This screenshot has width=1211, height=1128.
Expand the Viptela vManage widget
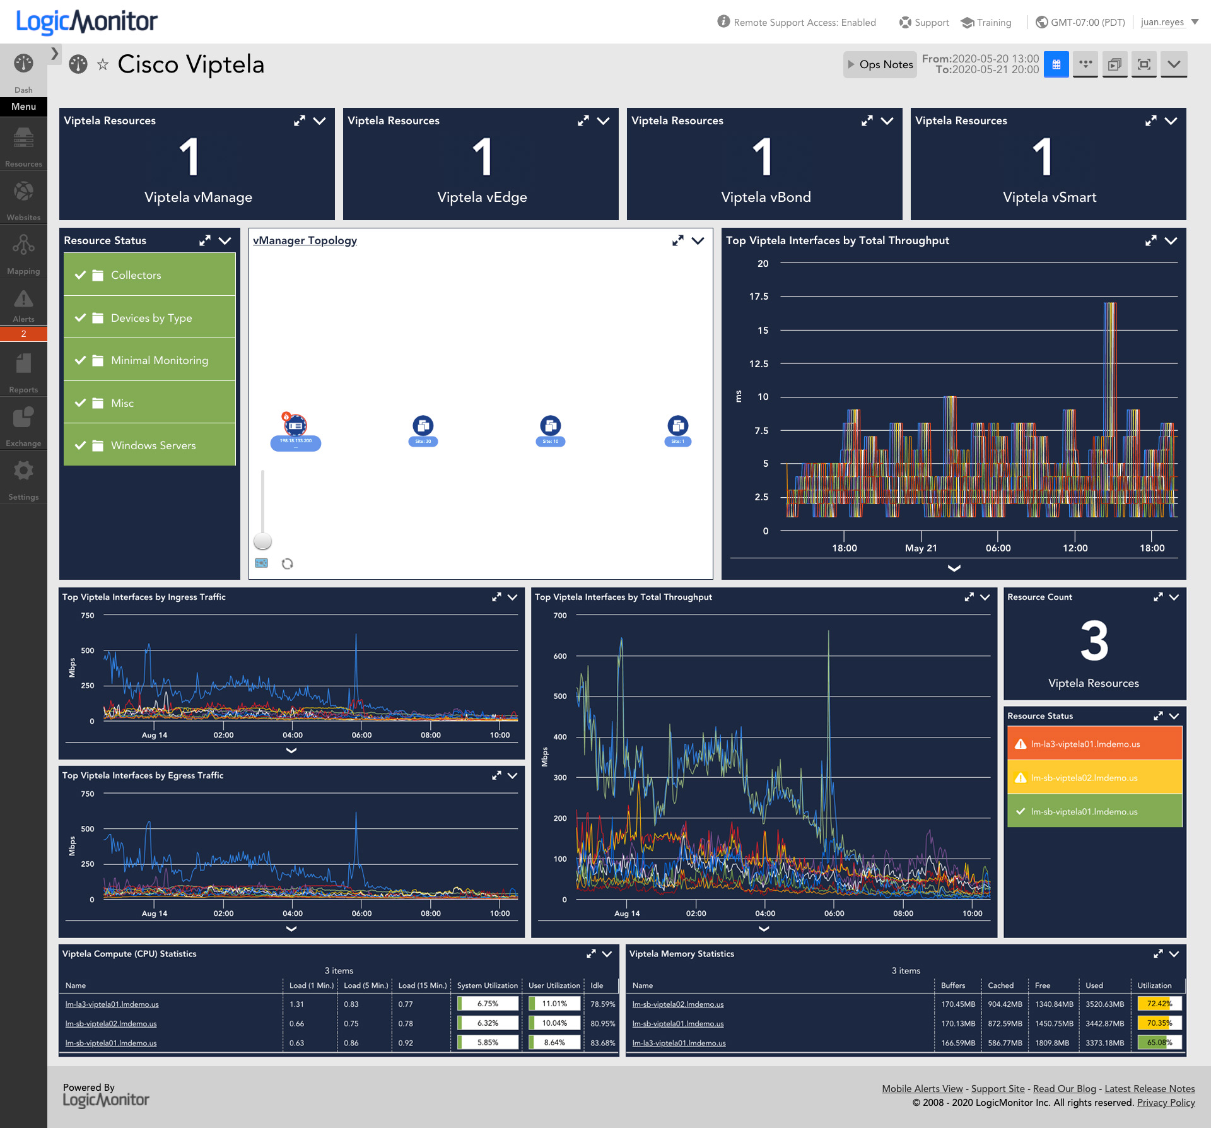[300, 120]
